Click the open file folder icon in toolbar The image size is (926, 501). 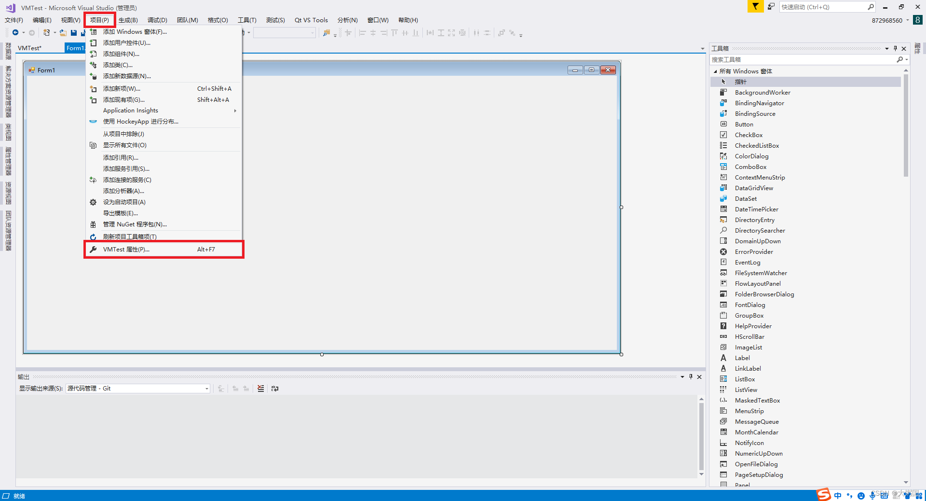[x=63, y=33]
